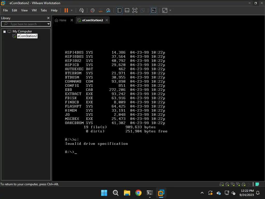
Task: Open the terminal app from the taskbar
Action: click(150, 193)
